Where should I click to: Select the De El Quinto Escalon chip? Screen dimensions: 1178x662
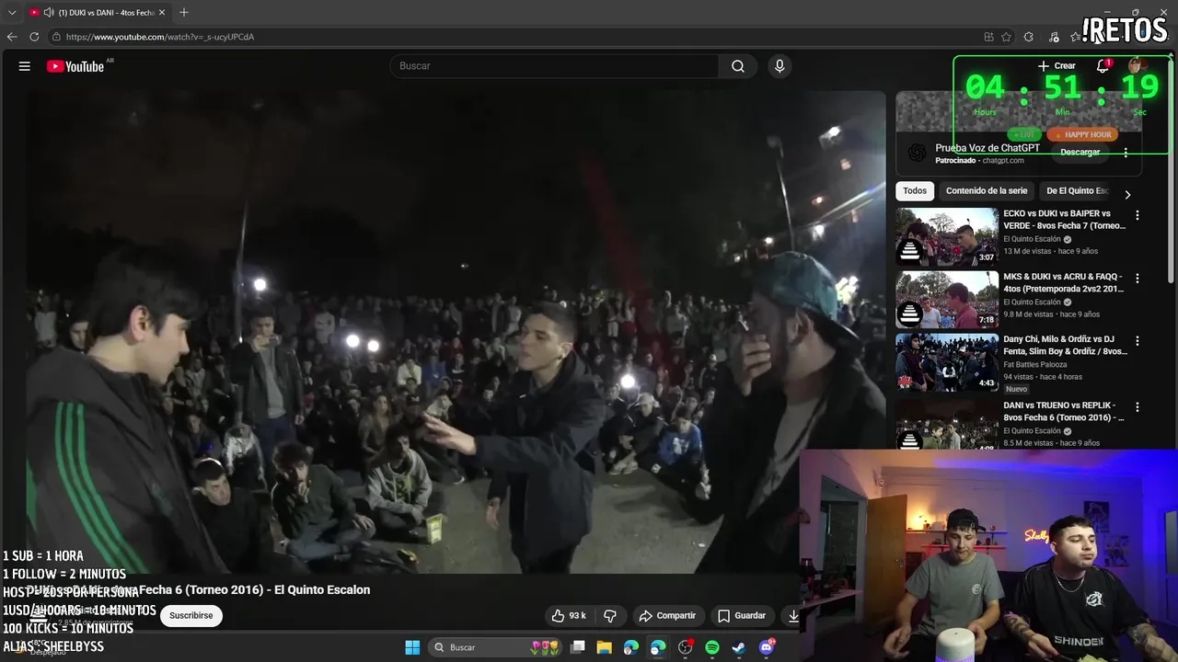click(1077, 191)
